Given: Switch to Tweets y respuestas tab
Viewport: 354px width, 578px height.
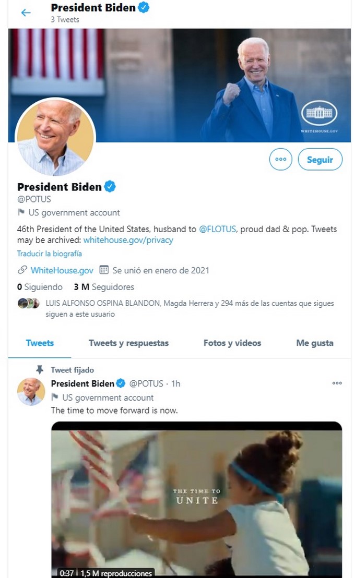Looking at the screenshot, I should pyautogui.click(x=128, y=343).
